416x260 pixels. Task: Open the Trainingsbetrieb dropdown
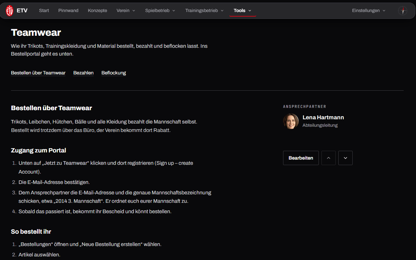tap(204, 10)
